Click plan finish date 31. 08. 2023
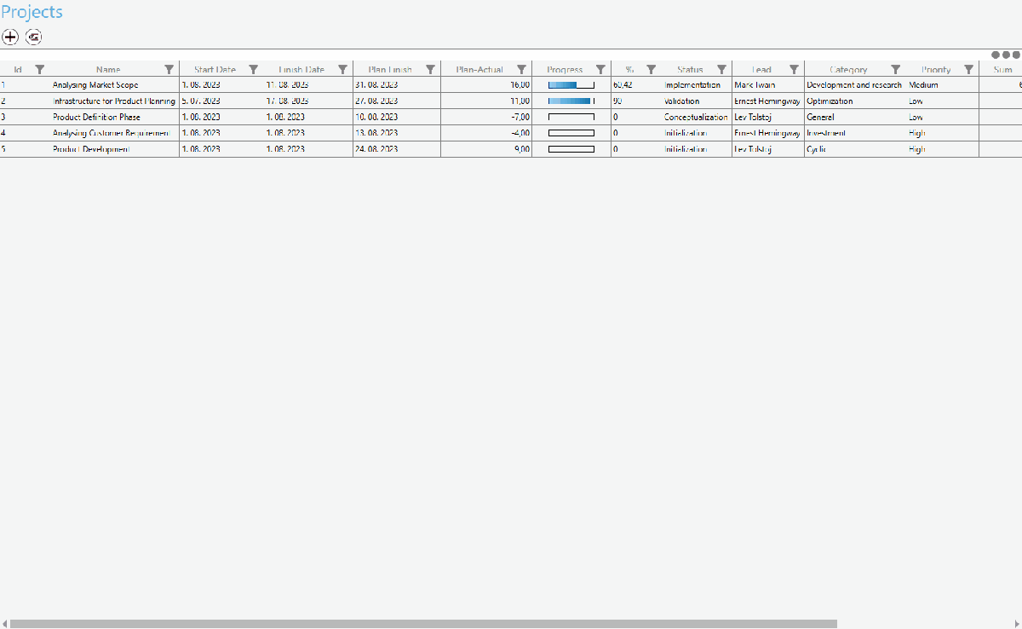The image size is (1022, 629). 376,85
